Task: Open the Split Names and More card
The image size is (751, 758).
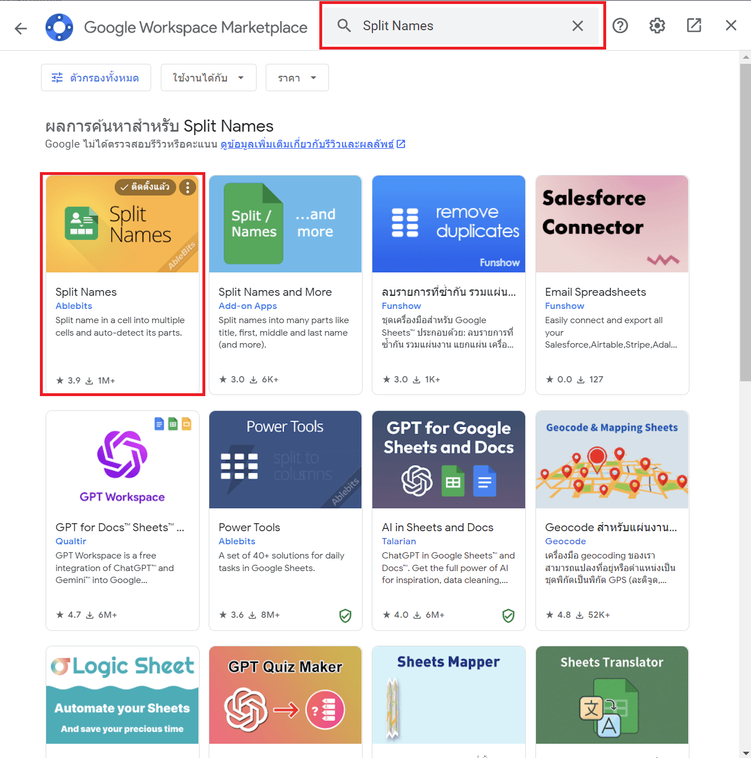Action: click(285, 285)
